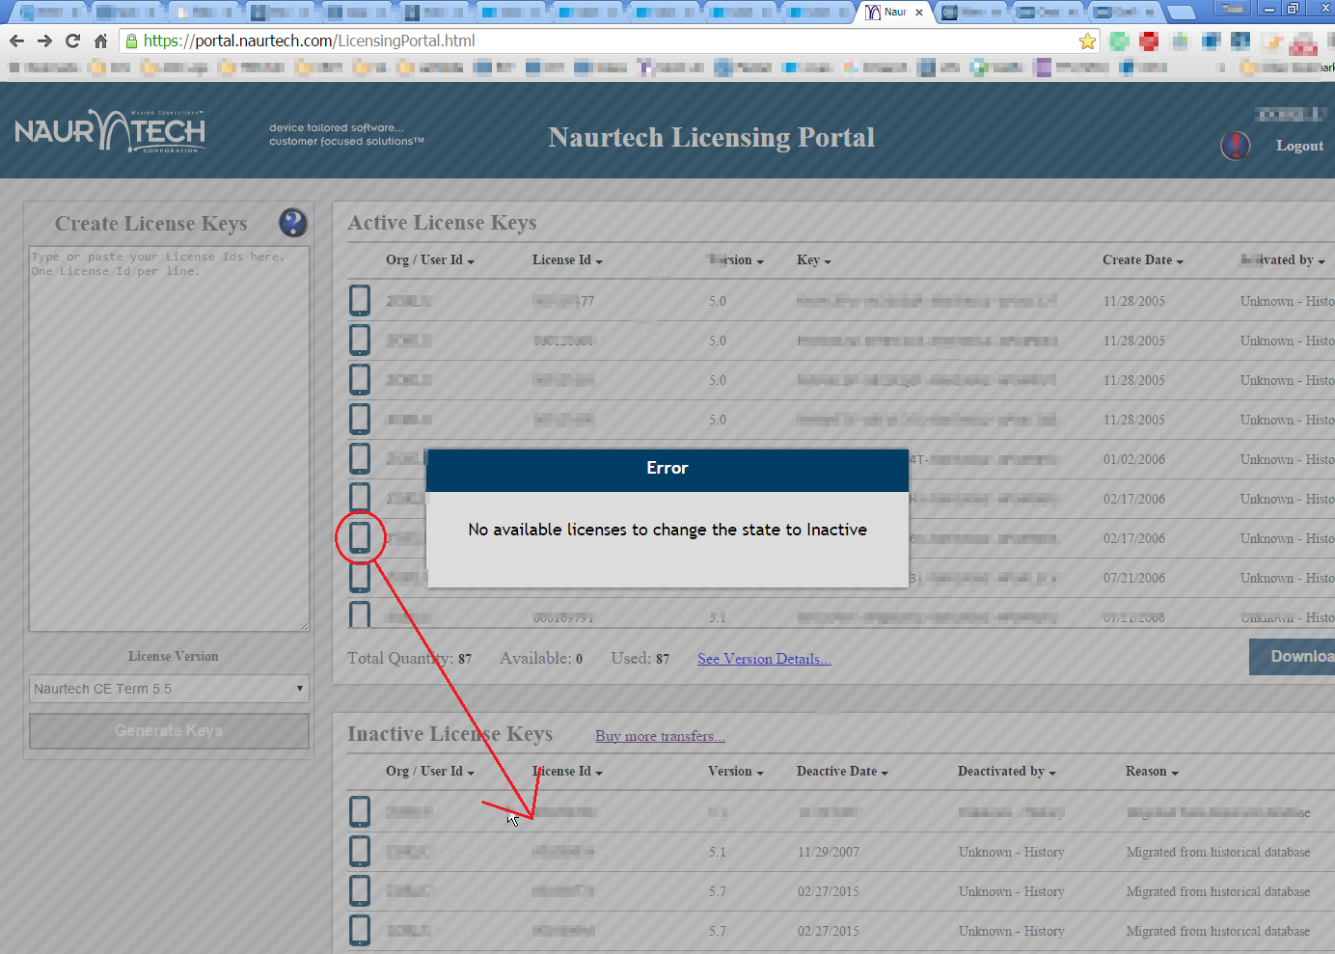Click the padlock icon in the address bar

coord(130,41)
